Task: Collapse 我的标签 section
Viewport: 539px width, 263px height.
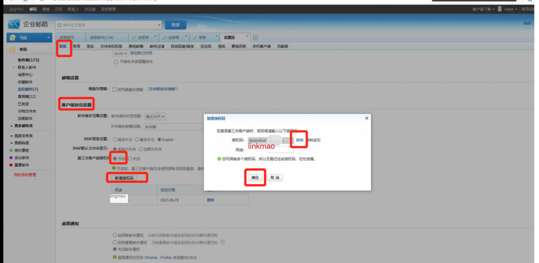Action: pos(11,143)
